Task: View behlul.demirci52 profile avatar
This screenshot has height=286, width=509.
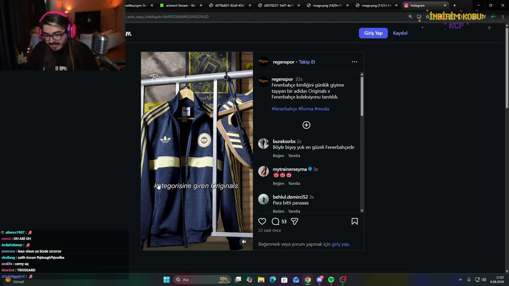Action: [x=263, y=199]
